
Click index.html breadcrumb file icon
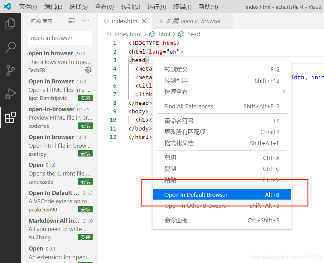(109, 34)
